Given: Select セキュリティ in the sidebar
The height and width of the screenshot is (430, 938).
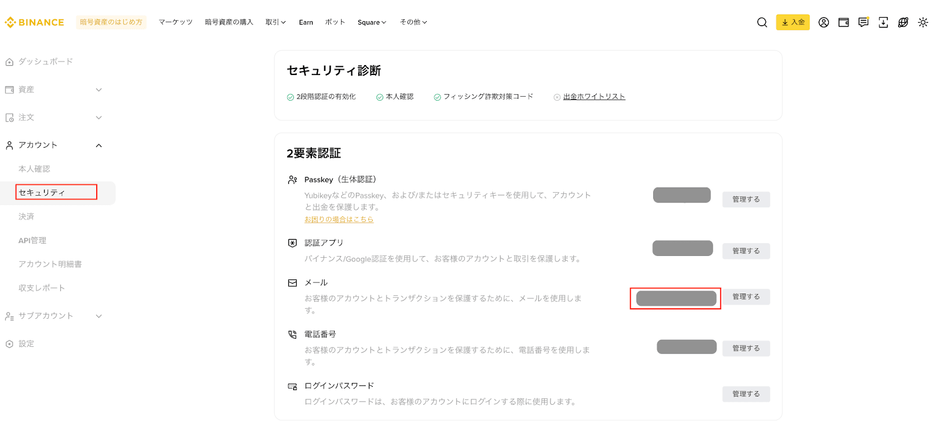Looking at the screenshot, I should 42,192.
